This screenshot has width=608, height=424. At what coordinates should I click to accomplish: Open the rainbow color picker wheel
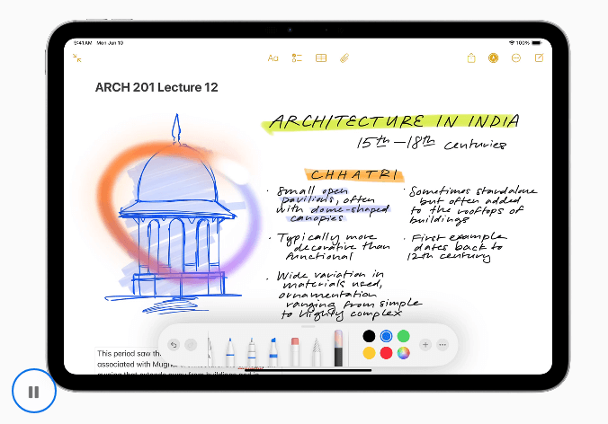[404, 353]
